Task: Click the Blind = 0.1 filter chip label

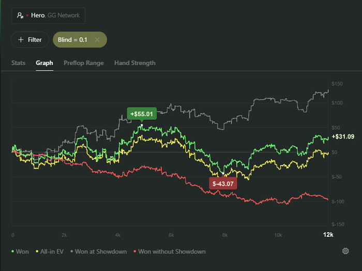Action: (x=73, y=40)
